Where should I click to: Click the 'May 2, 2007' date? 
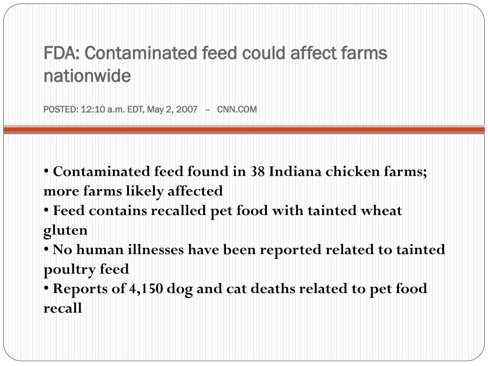(x=172, y=110)
